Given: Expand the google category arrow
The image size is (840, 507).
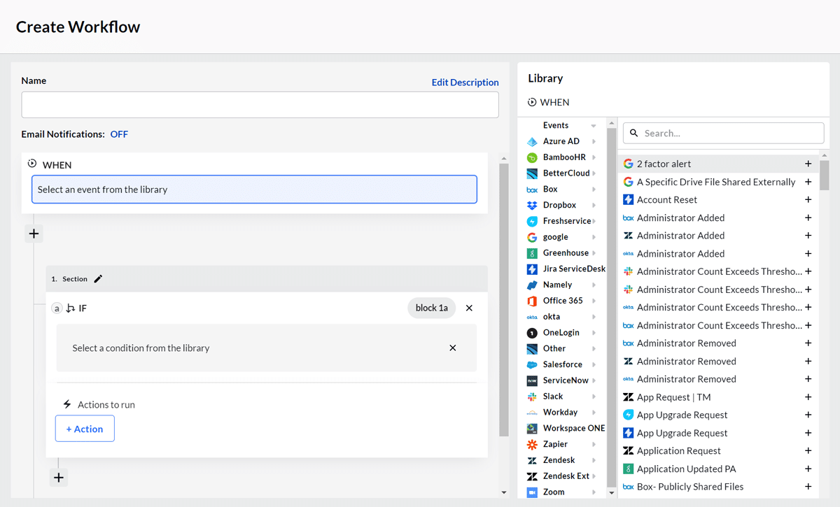Looking at the screenshot, I should (594, 237).
